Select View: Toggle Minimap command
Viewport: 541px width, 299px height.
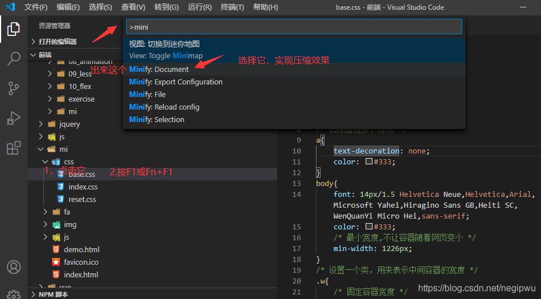coord(294,50)
